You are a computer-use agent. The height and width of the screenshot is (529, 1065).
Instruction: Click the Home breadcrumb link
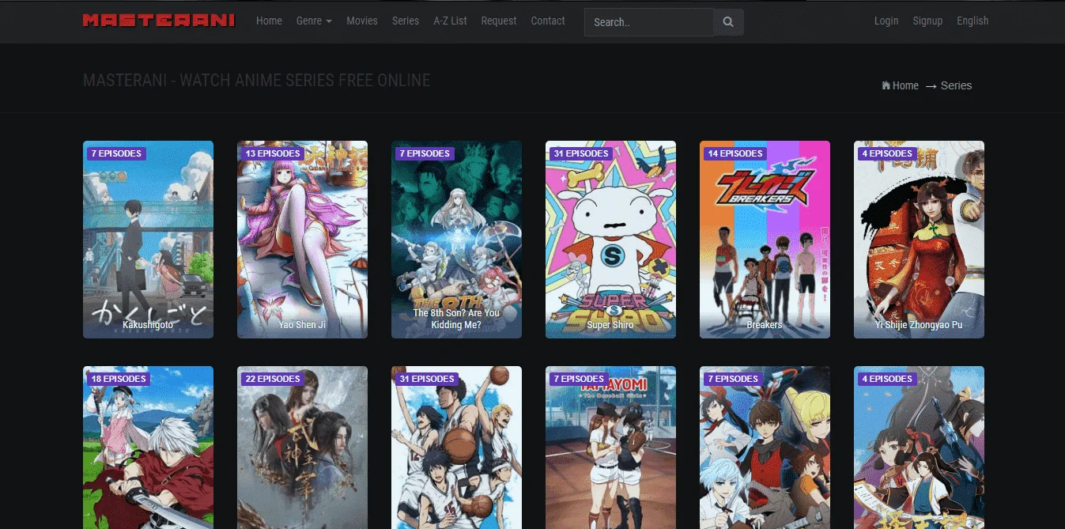click(x=905, y=85)
